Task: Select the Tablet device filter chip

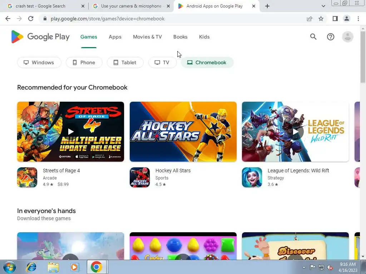Action: [x=125, y=62]
